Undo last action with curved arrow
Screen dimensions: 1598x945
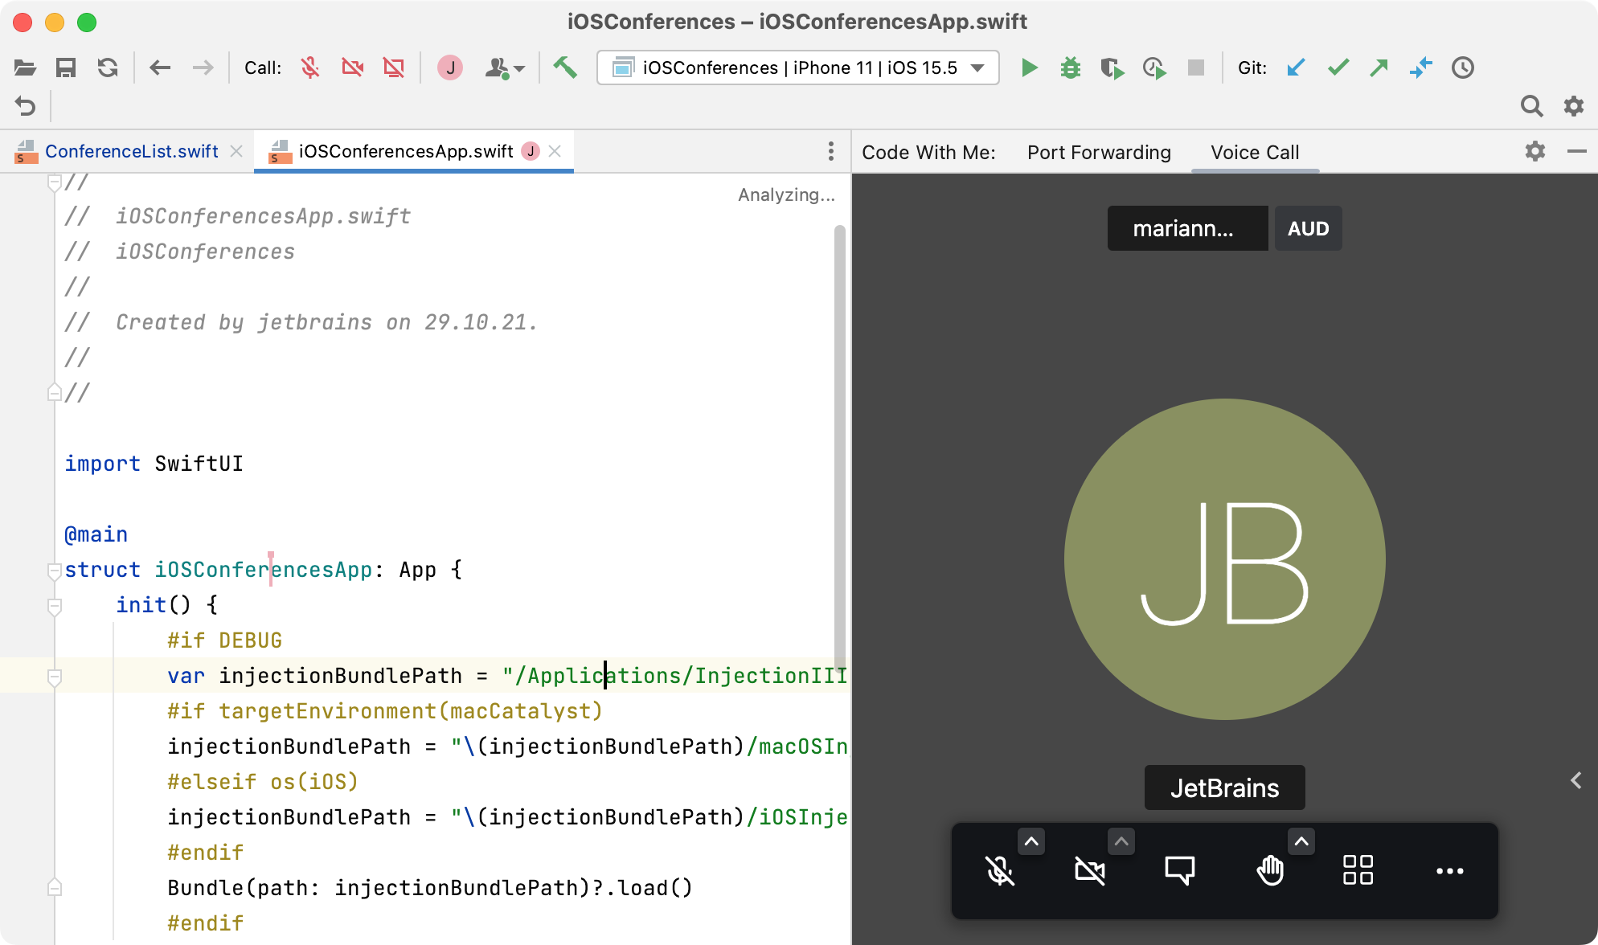point(25,106)
